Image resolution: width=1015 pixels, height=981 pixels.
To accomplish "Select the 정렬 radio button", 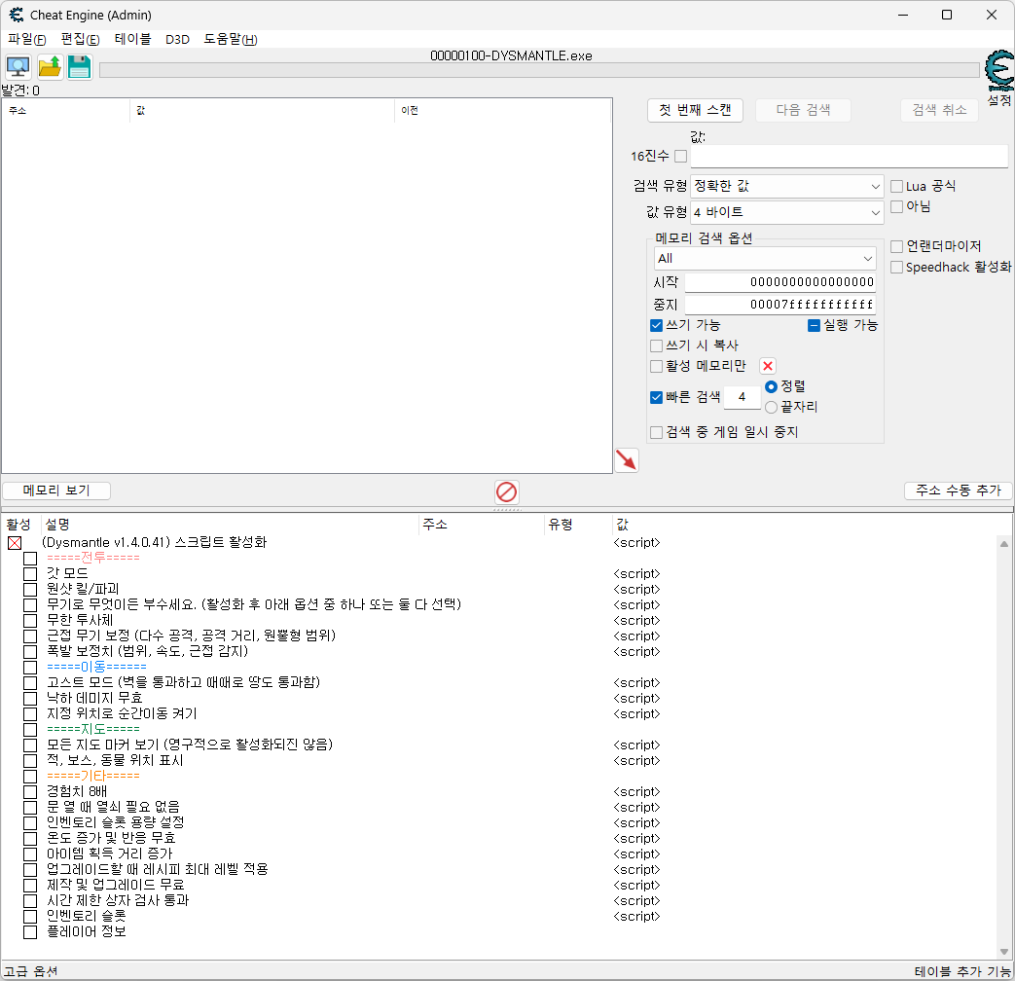I will pyautogui.click(x=771, y=386).
